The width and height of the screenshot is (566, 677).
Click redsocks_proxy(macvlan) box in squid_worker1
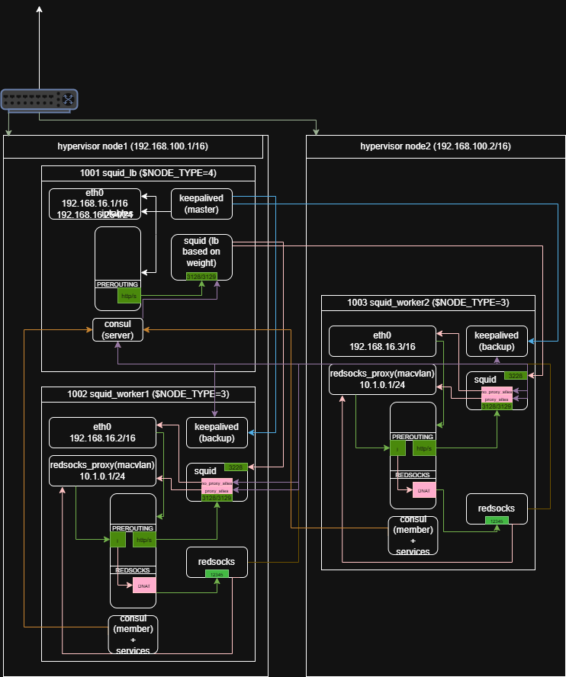102,470
